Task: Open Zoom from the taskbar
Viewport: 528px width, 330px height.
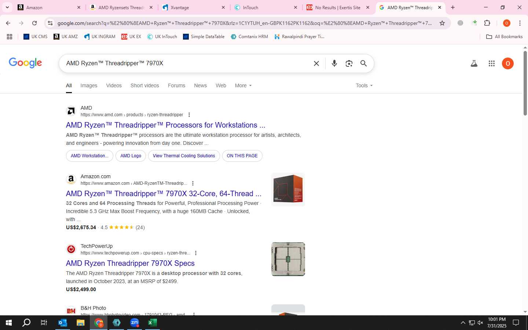Action: [x=135, y=323]
